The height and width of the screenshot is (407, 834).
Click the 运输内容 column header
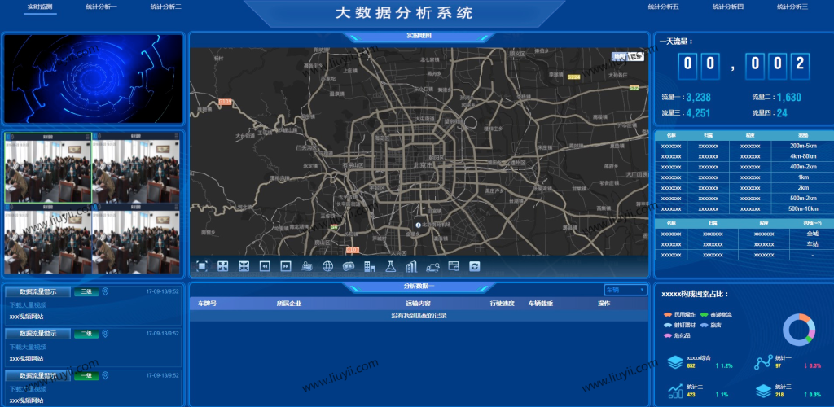coord(418,304)
